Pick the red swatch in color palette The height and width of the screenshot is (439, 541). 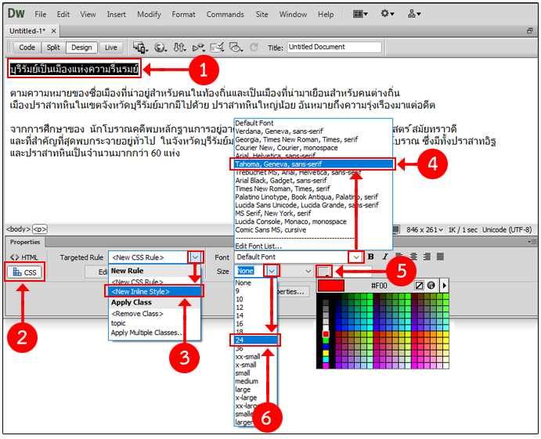coord(326,335)
